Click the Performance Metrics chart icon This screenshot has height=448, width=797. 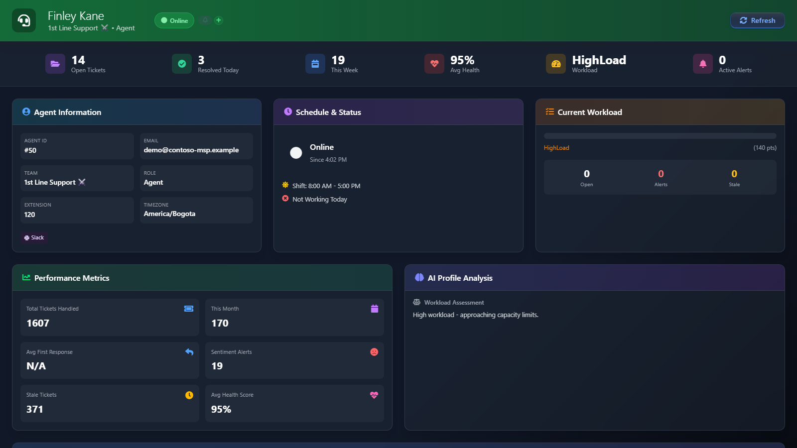(x=26, y=277)
